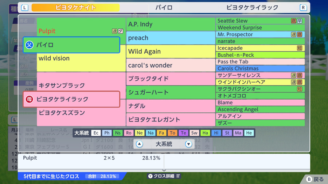
Task: Select the アルアイン row
Action: pyautogui.click(x=260, y=116)
